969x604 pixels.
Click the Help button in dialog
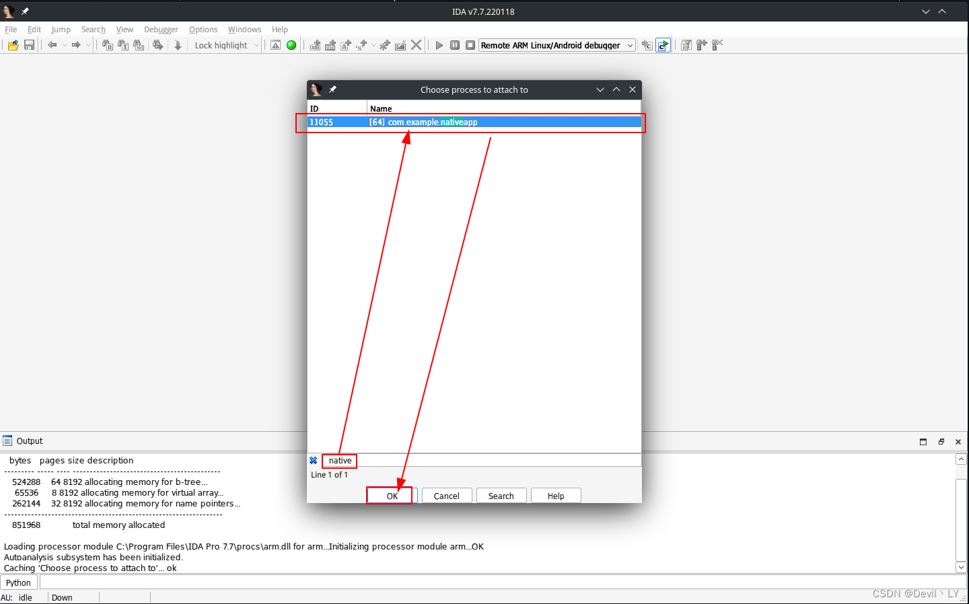(556, 496)
